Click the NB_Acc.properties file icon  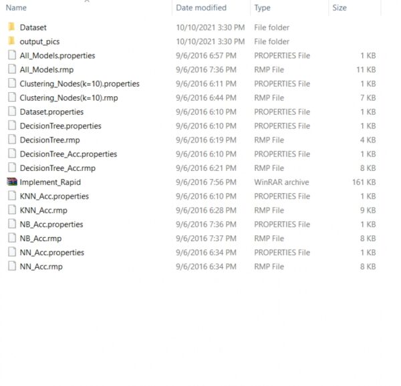pos(12,224)
